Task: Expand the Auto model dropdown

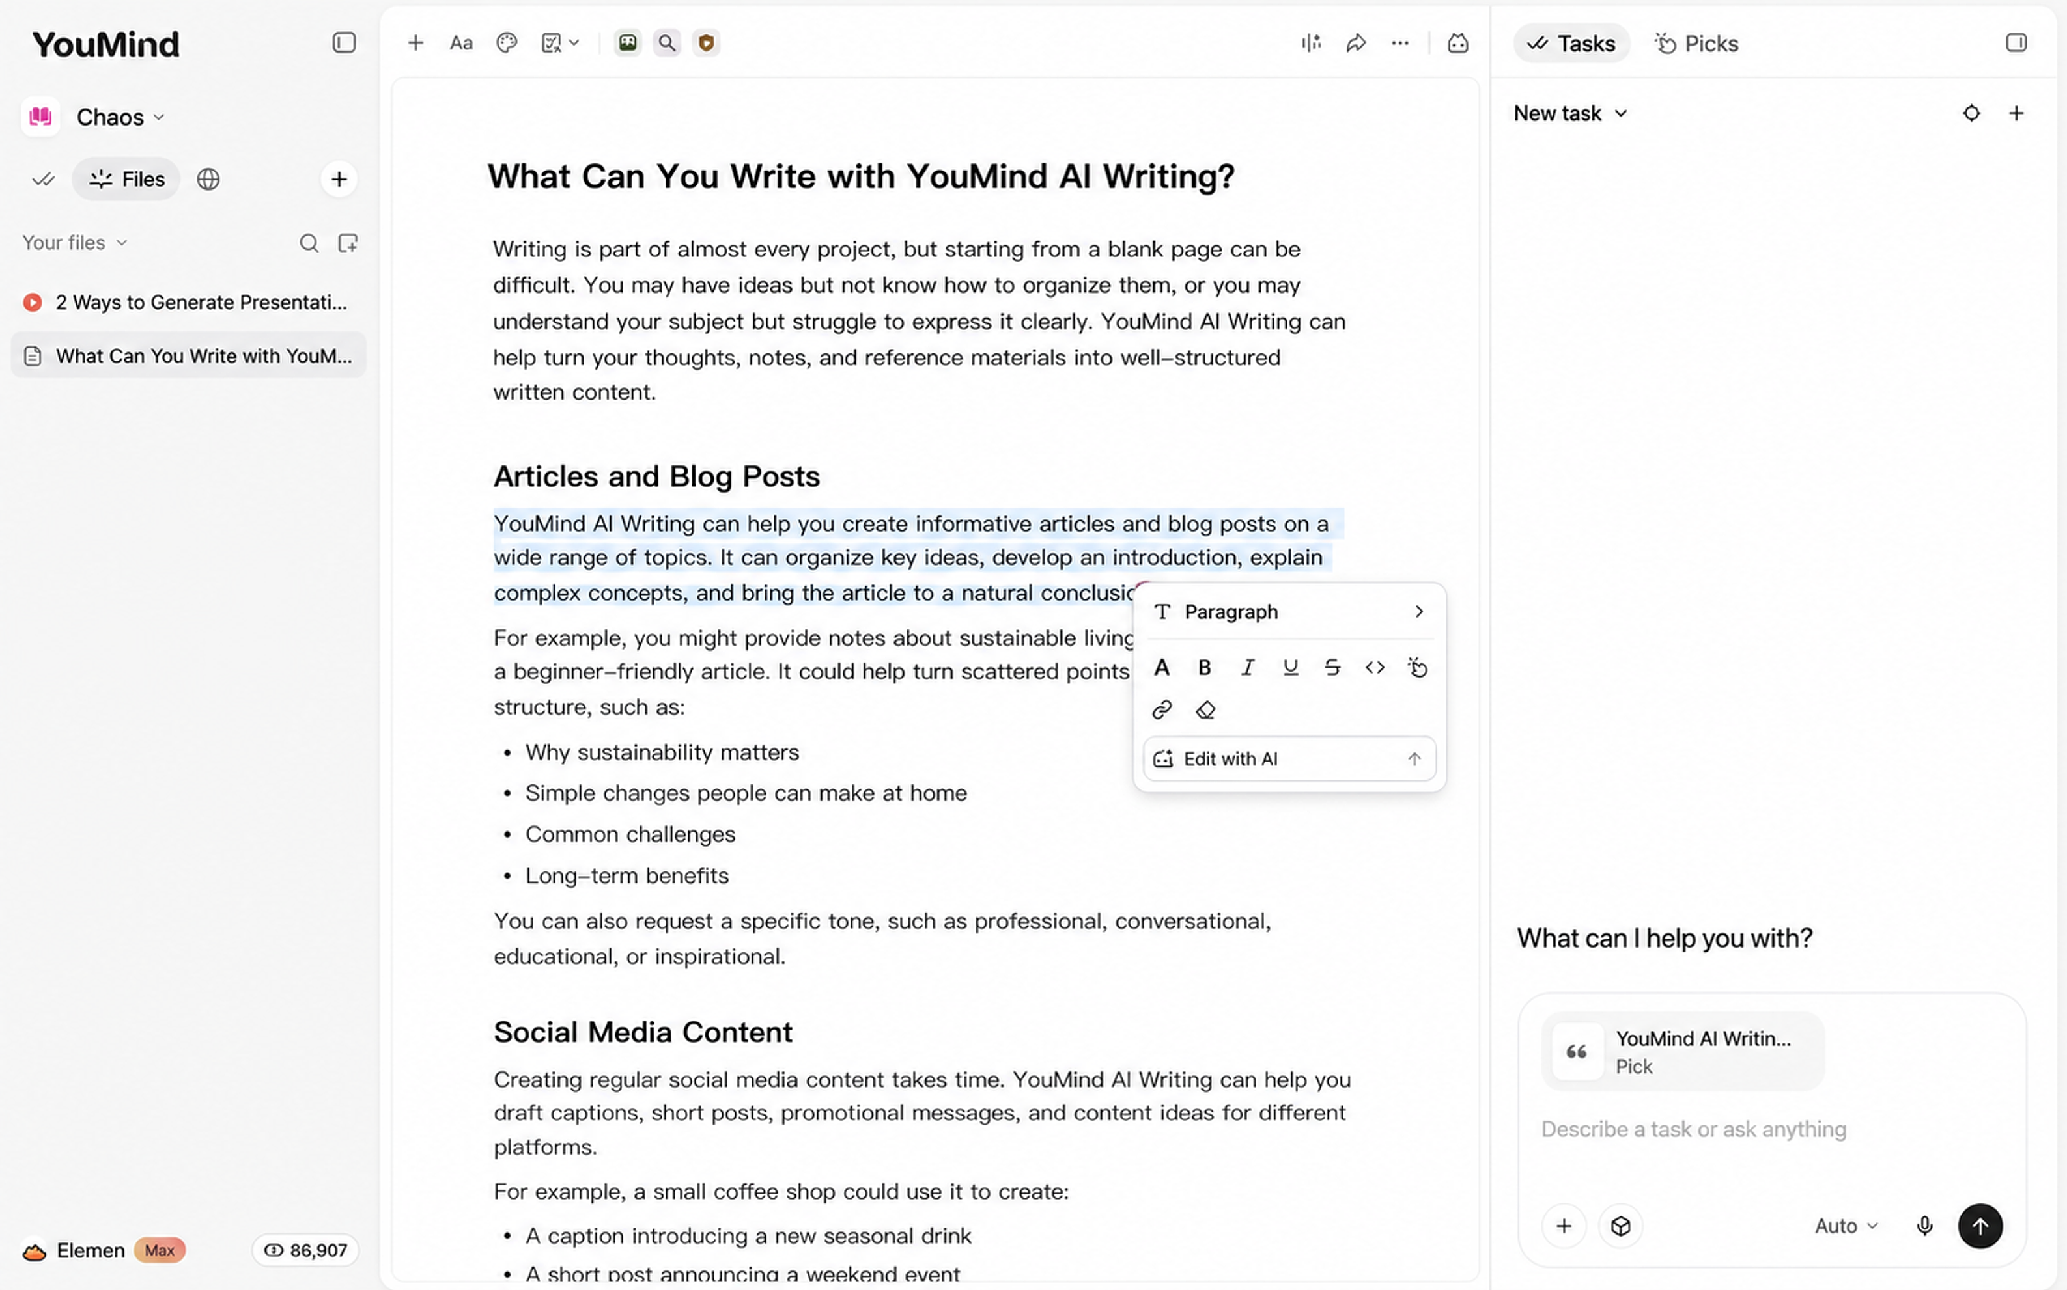Action: [x=1846, y=1226]
